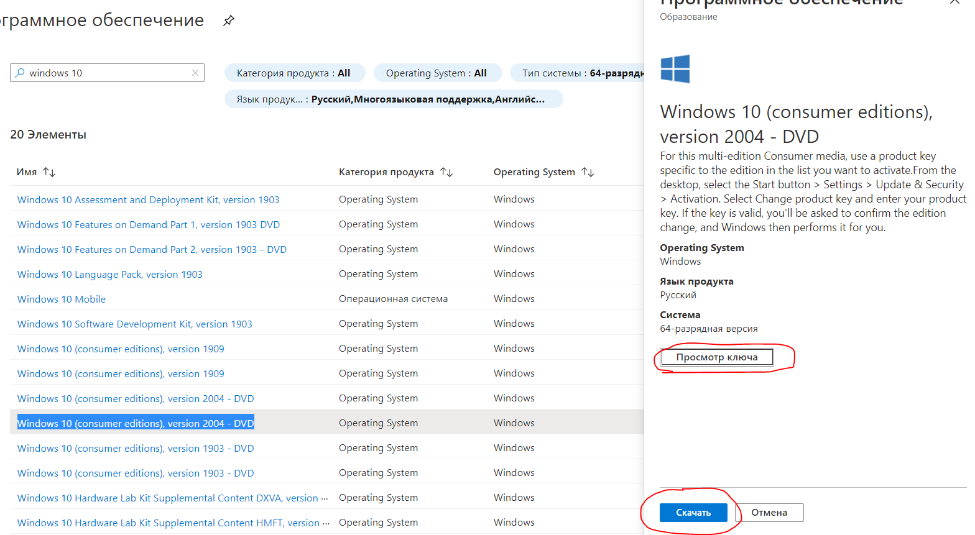975x535 pixels.
Task: Click the Windows logo in the details panel
Action: click(675, 69)
